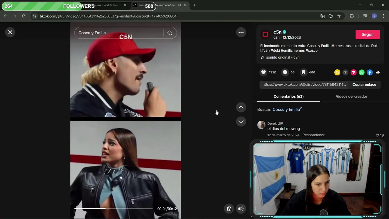The height and width of the screenshot is (219, 389).
Task: Like the video with the heart icon
Action: pyautogui.click(x=263, y=72)
